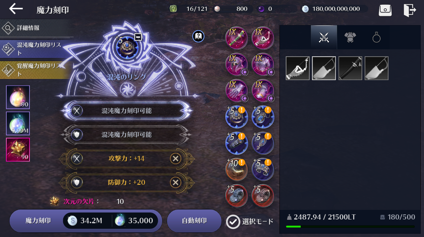Select the black katana item thumbnail
424x237 pixels.
coord(350,68)
